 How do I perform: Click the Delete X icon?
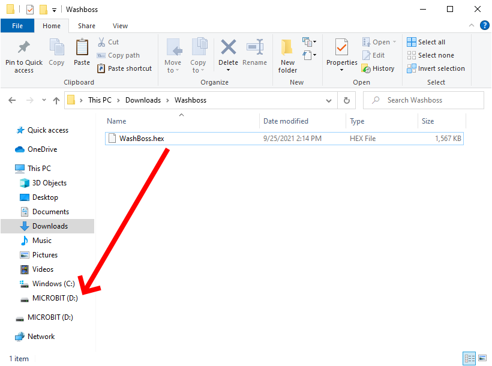228,47
